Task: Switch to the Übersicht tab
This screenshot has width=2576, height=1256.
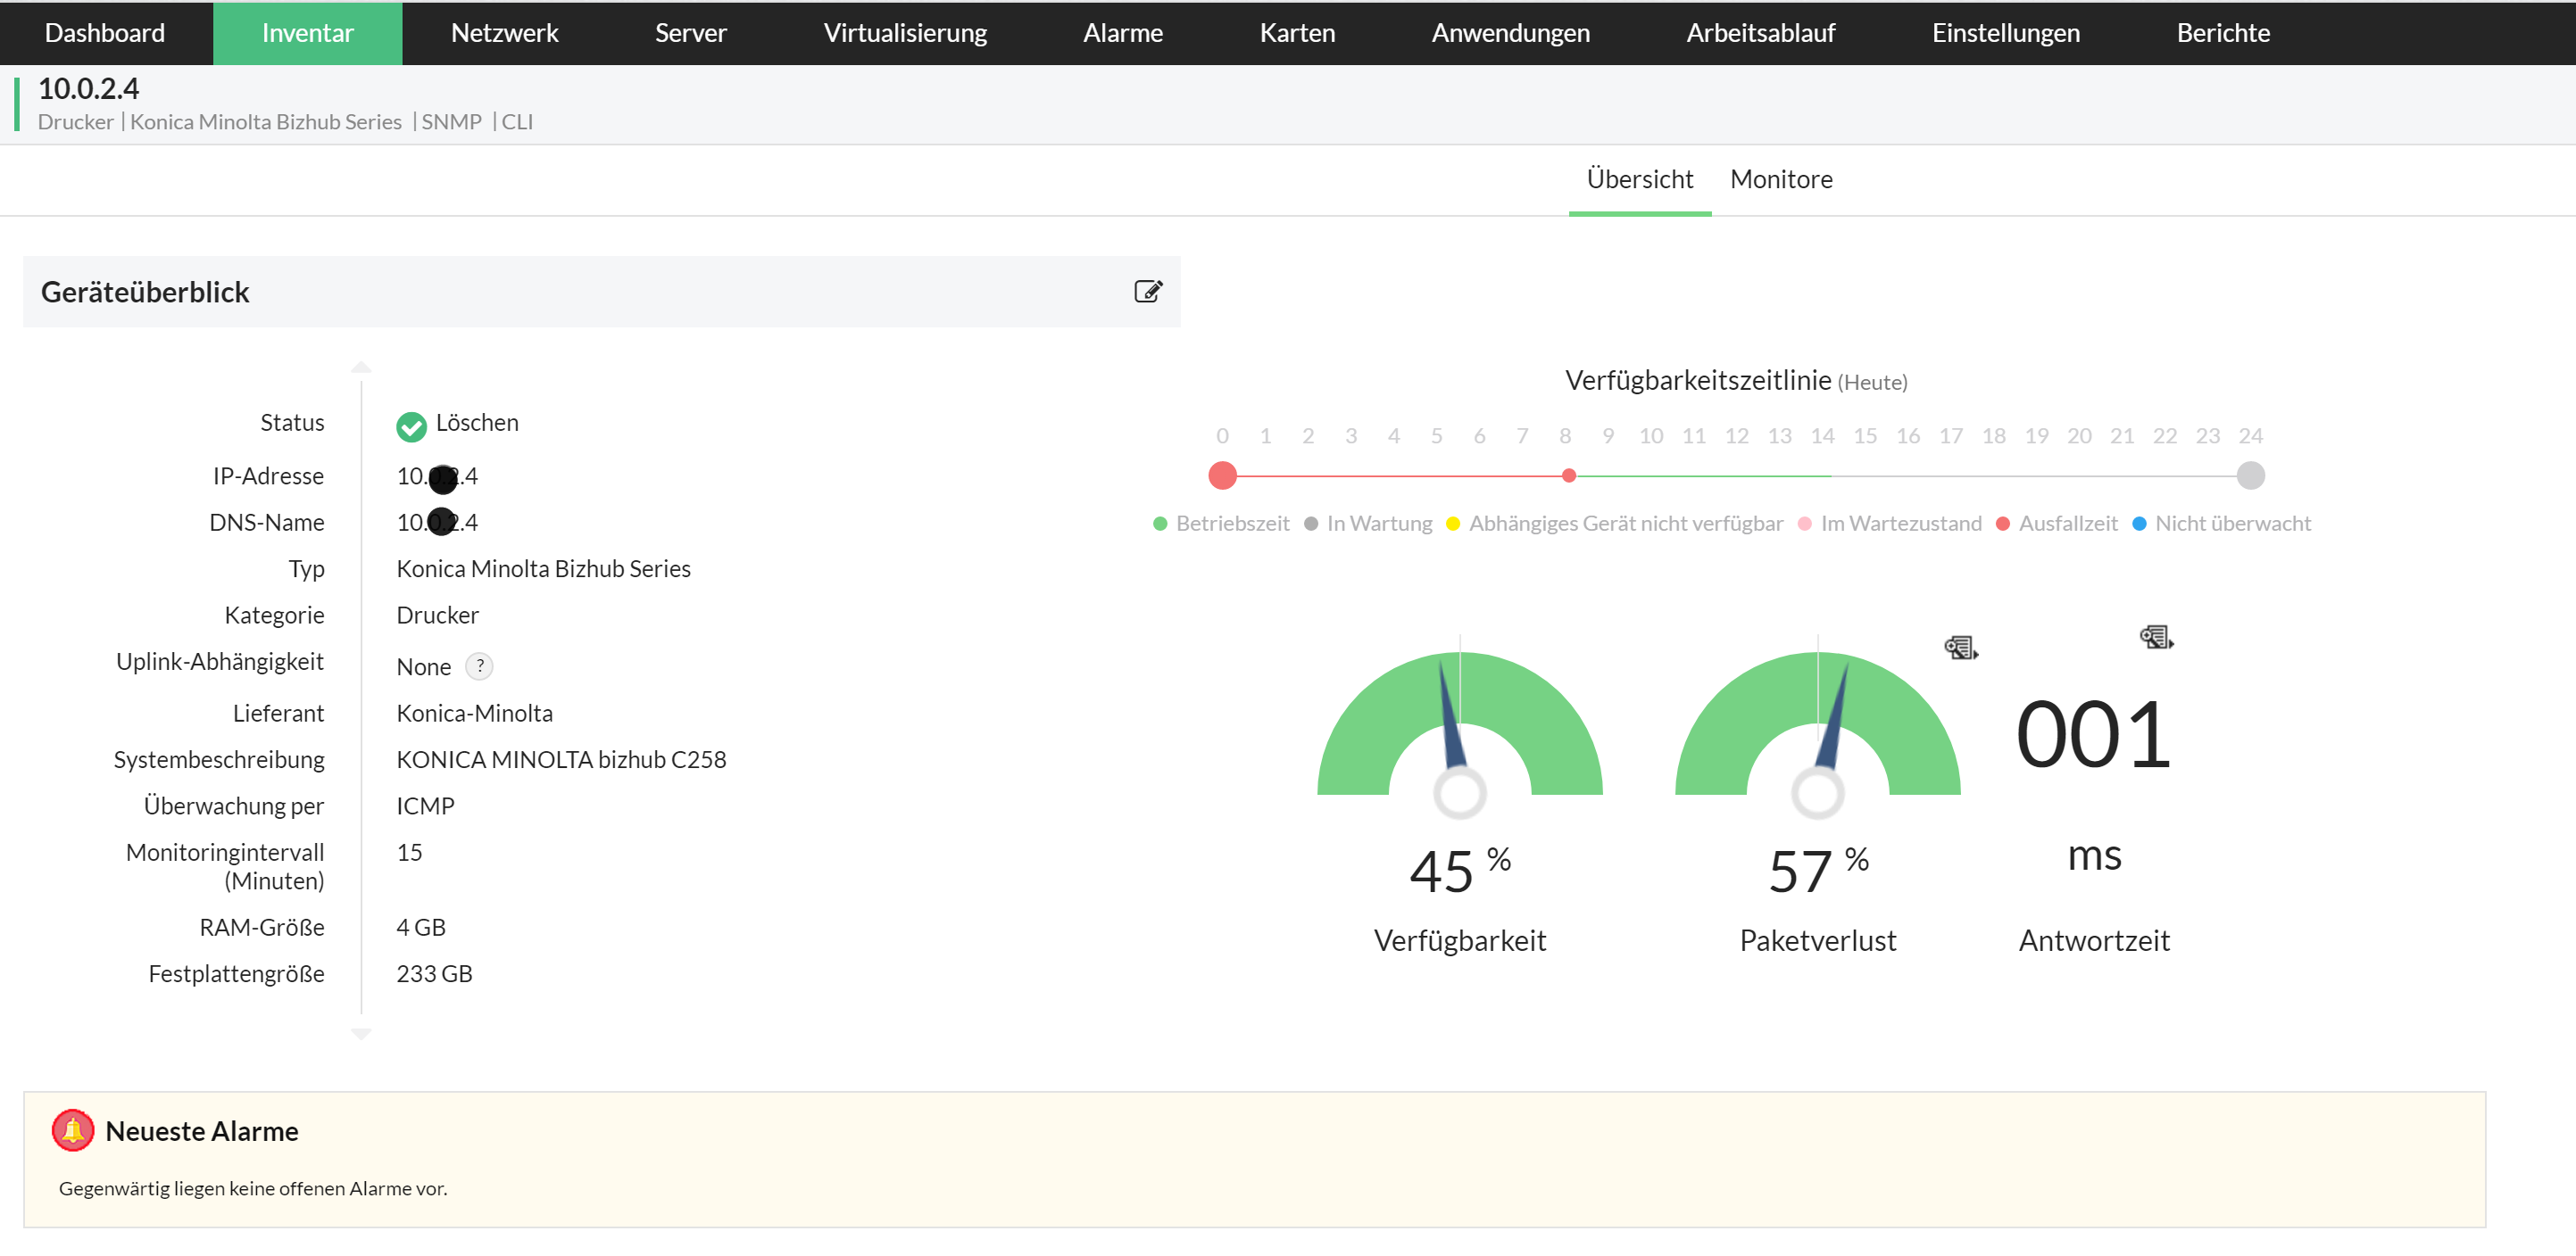Action: coord(1640,179)
